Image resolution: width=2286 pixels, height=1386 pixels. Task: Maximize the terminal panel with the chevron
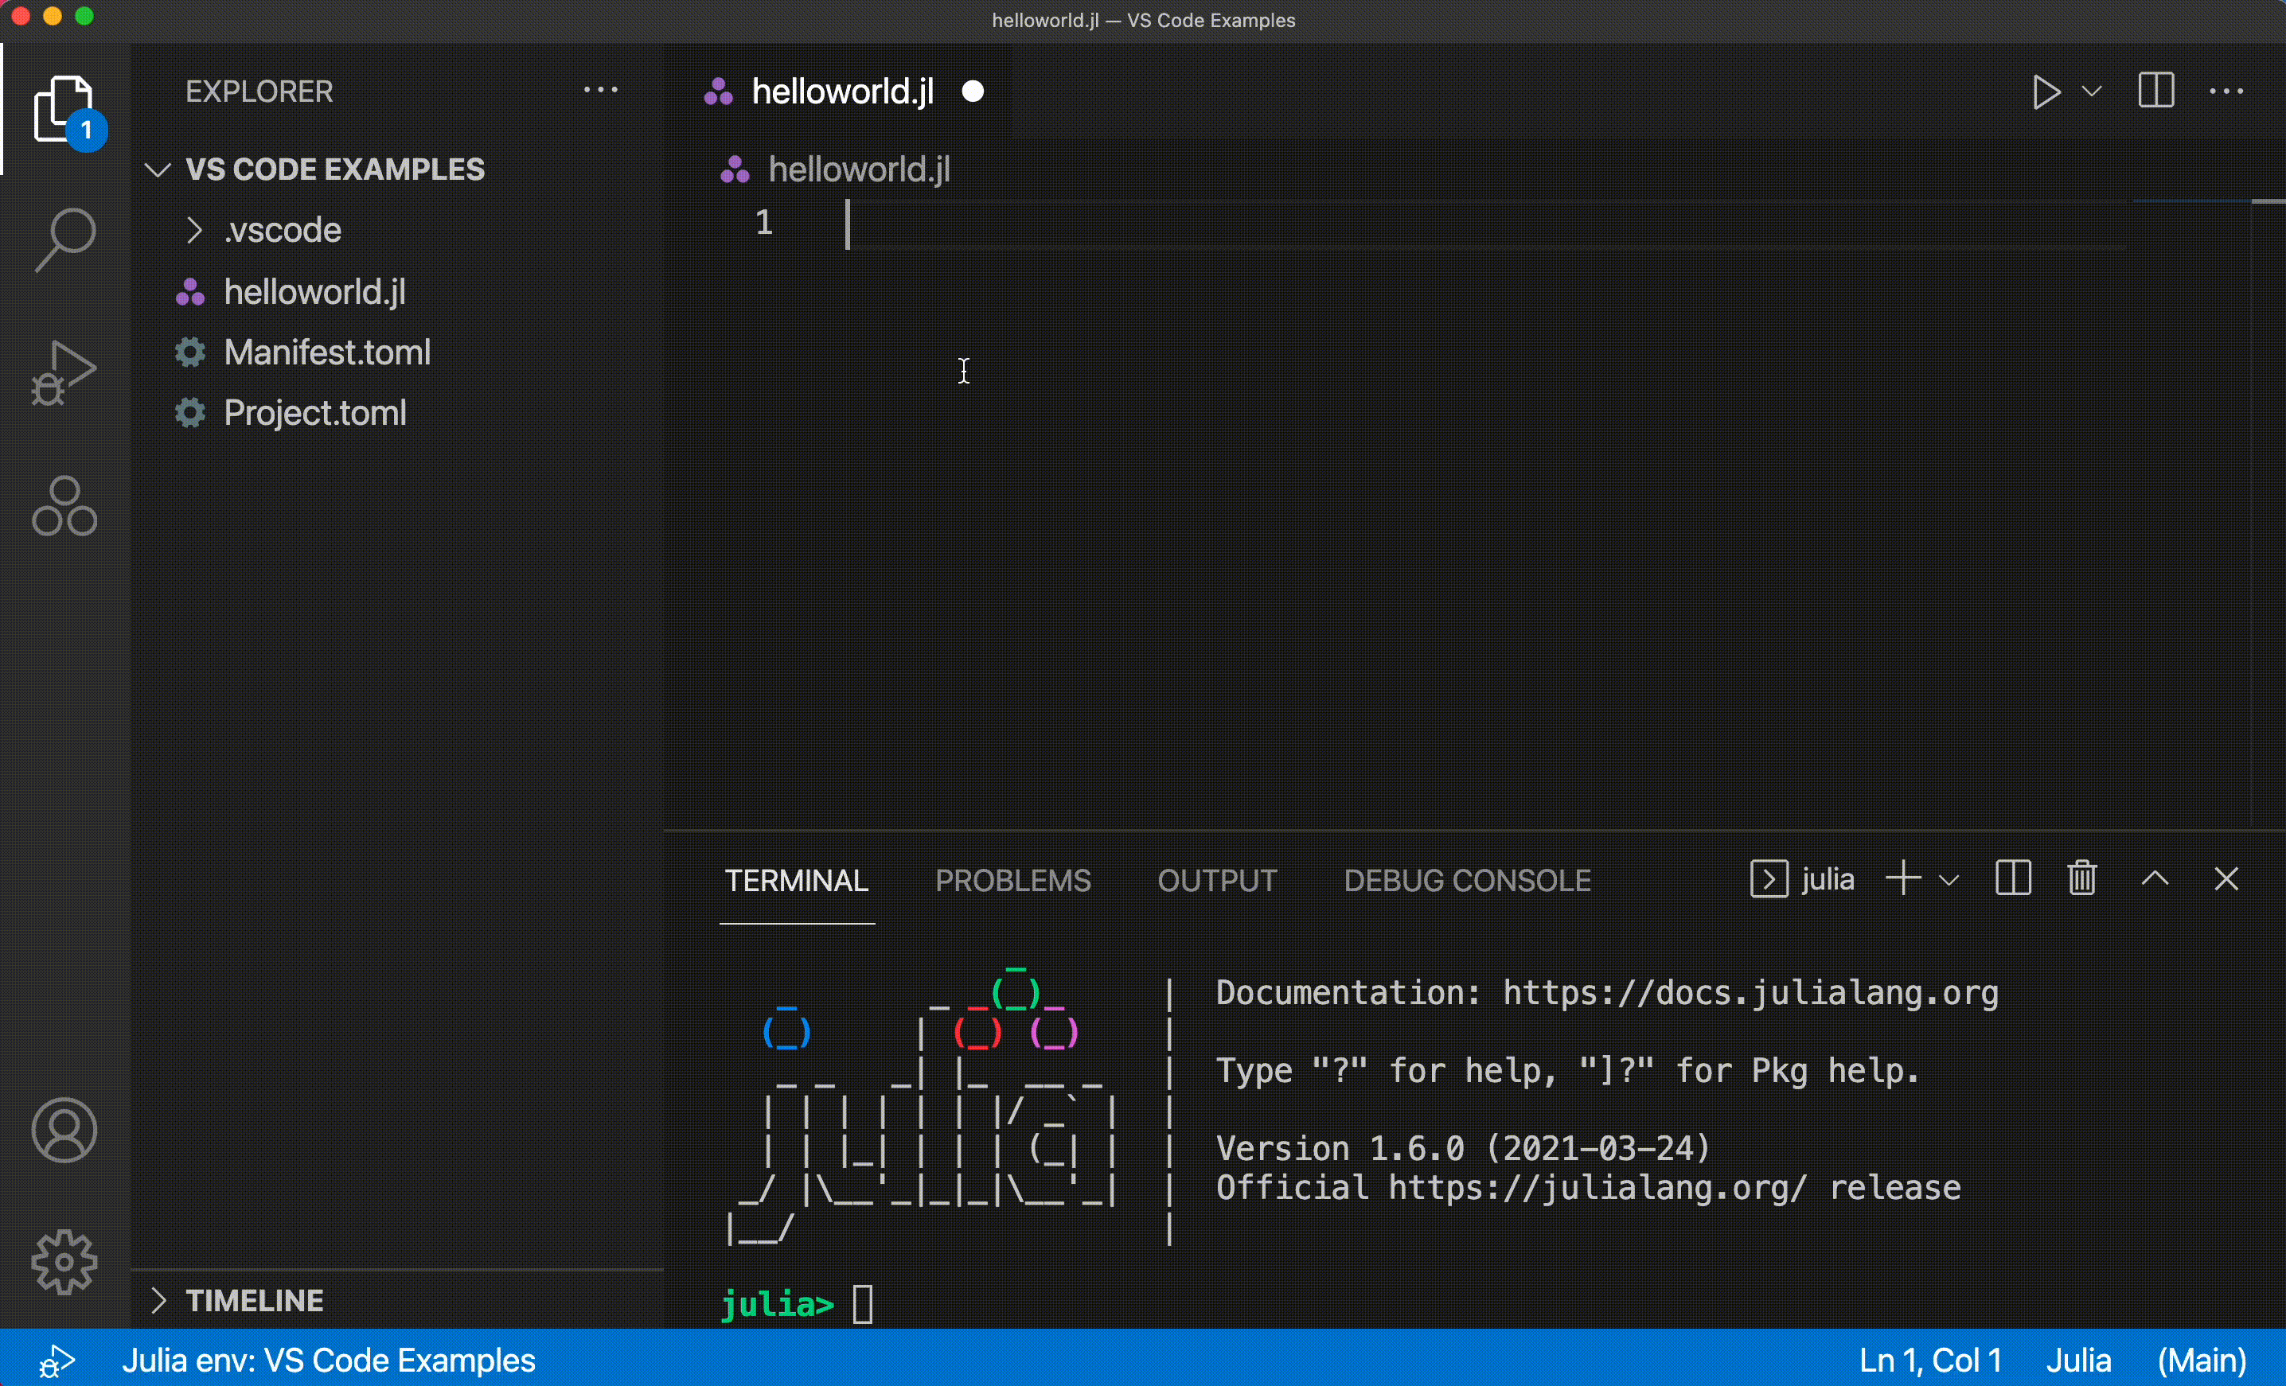coord(2155,878)
